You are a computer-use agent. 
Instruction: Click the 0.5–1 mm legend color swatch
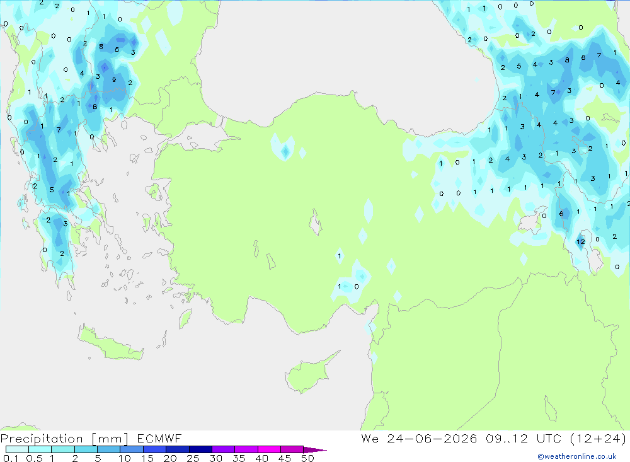click(40, 449)
